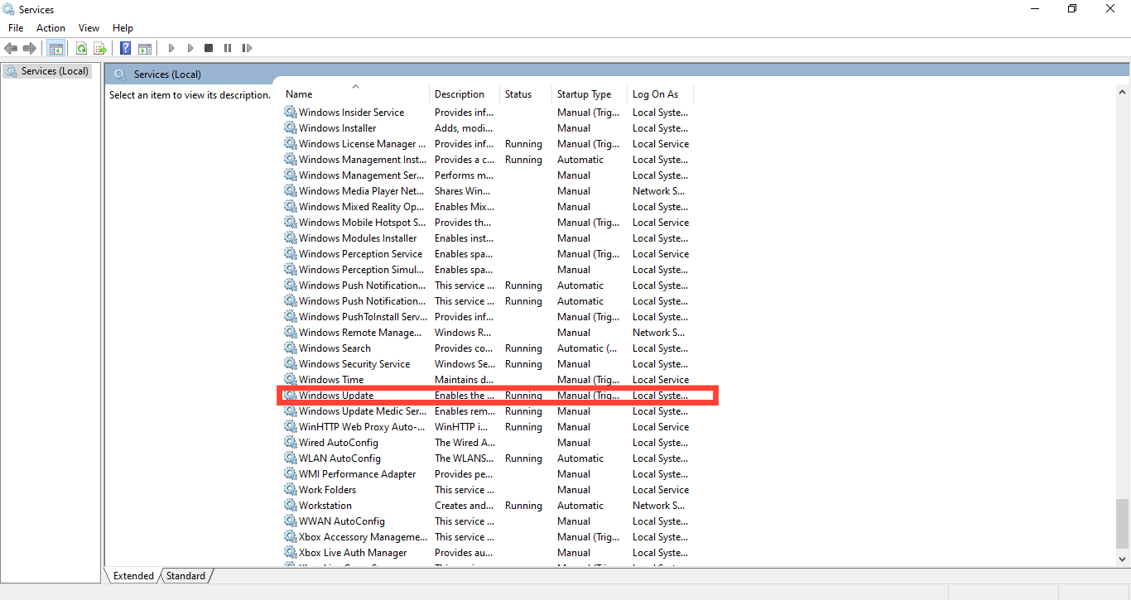Click the Forward navigation arrow
This screenshot has height=600, width=1131.
click(x=31, y=47)
